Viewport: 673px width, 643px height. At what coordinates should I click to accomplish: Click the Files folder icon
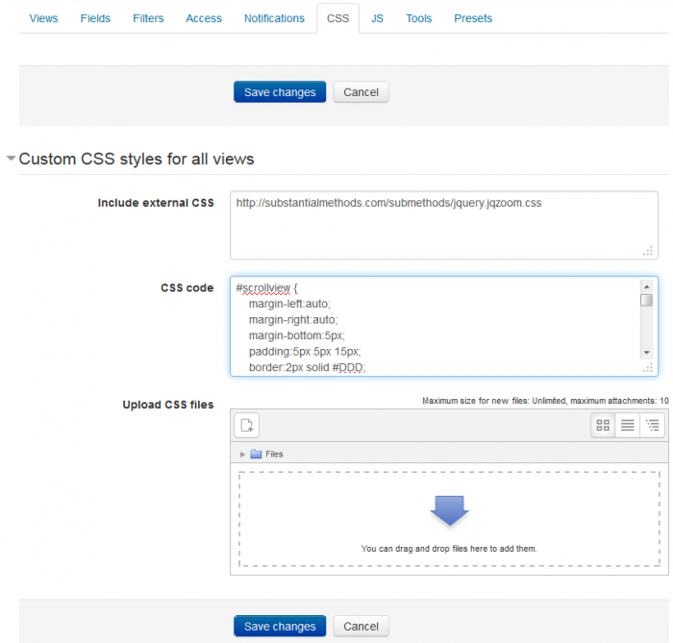tap(256, 455)
